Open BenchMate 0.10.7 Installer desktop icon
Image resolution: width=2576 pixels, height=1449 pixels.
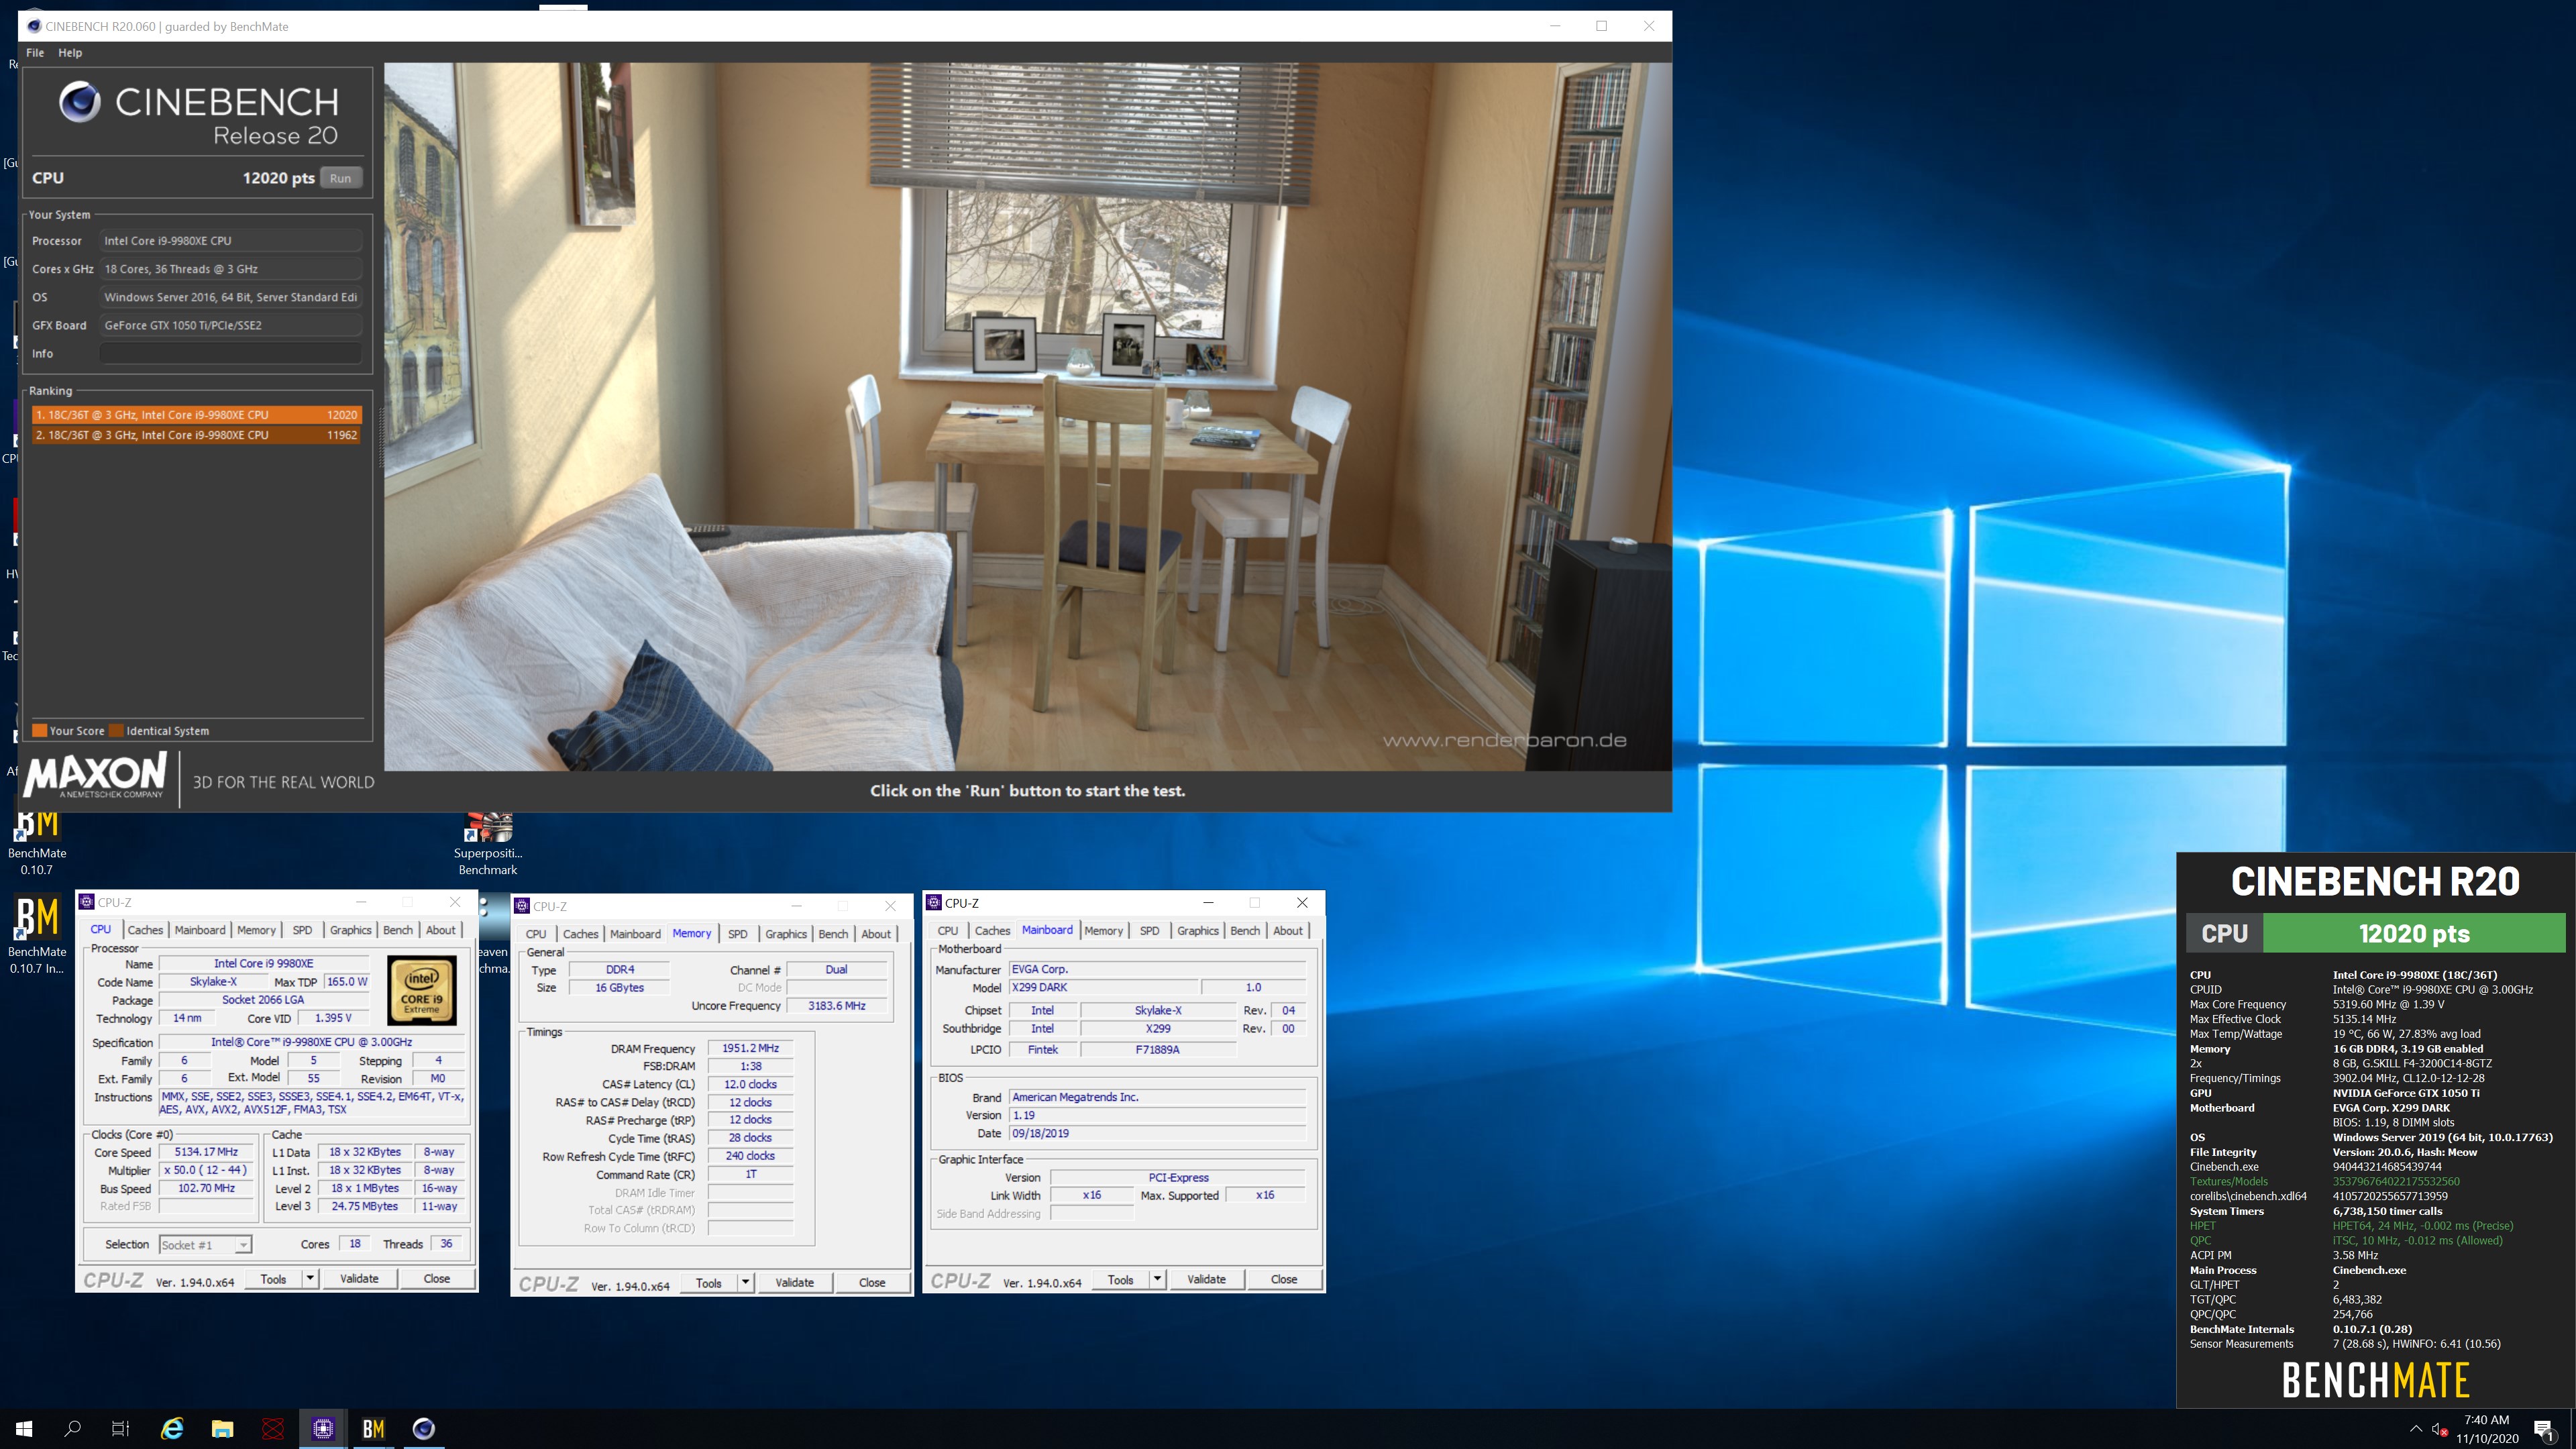(x=37, y=935)
